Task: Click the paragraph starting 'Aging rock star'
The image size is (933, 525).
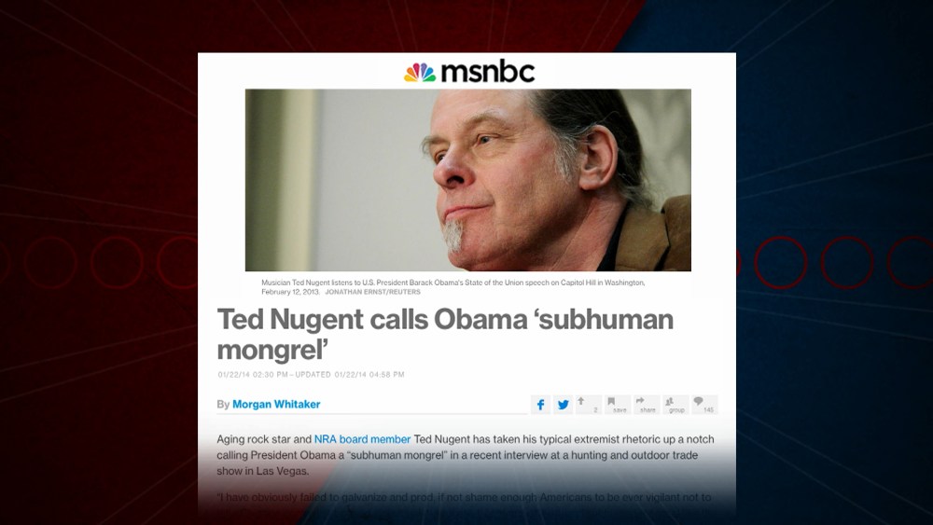Action: tap(466, 455)
